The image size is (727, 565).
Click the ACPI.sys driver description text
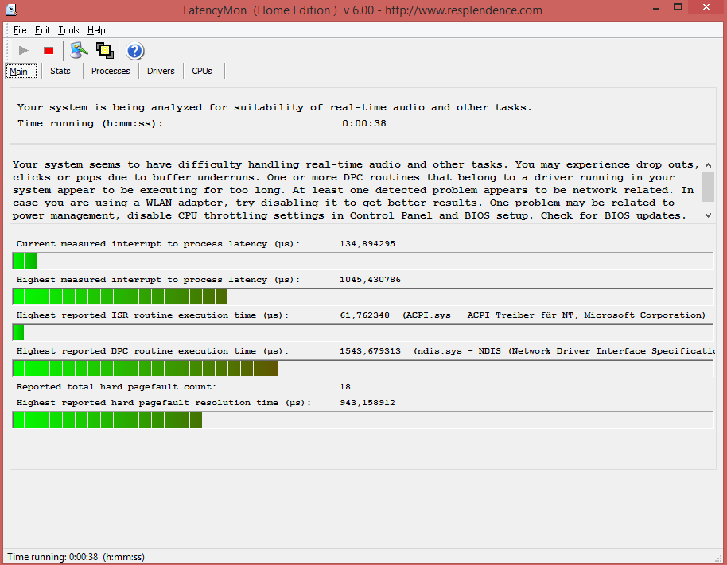pos(554,315)
